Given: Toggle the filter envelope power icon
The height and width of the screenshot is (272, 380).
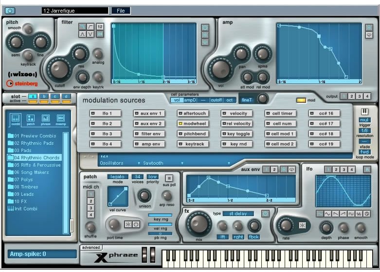Looking at the screenshot, I should [x=205, y=28].
